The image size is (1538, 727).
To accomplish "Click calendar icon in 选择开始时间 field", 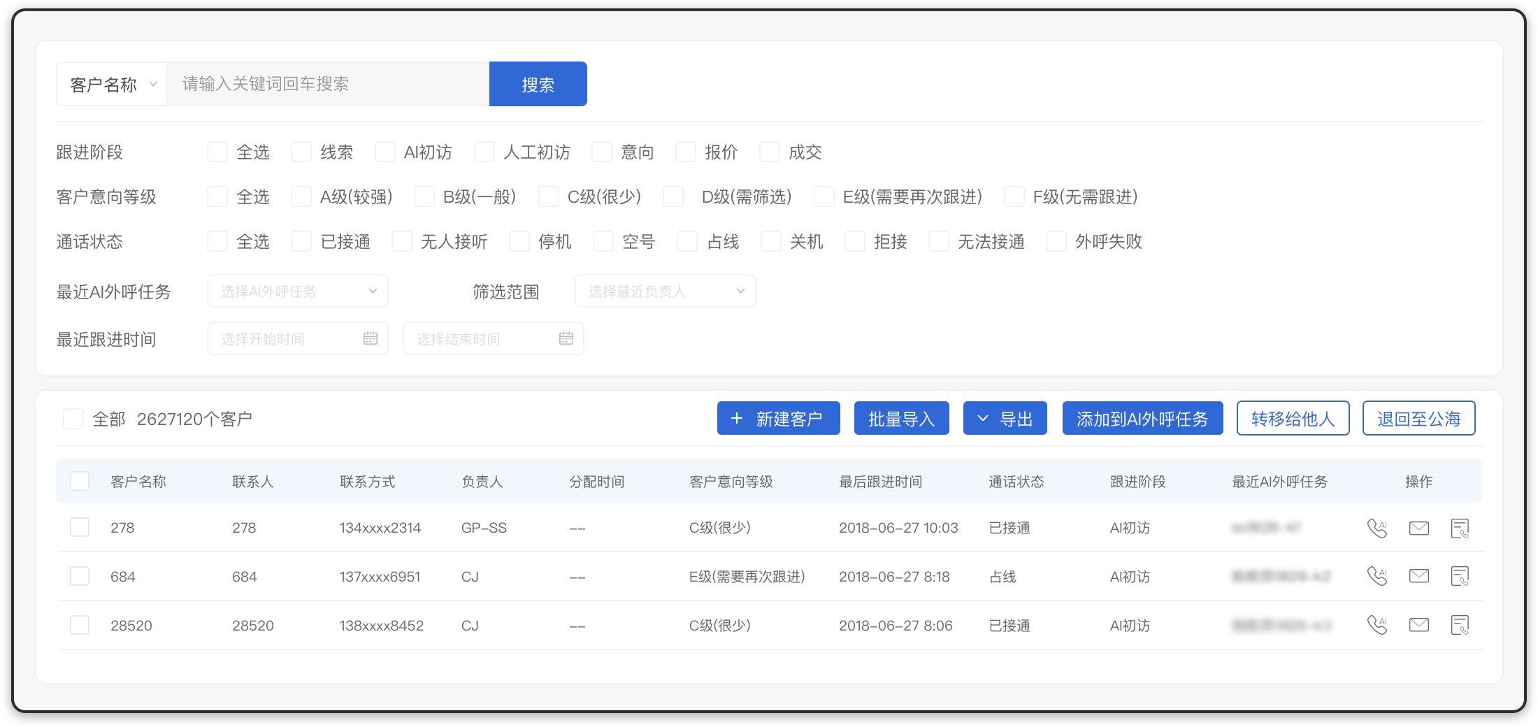I will [371, 338].
